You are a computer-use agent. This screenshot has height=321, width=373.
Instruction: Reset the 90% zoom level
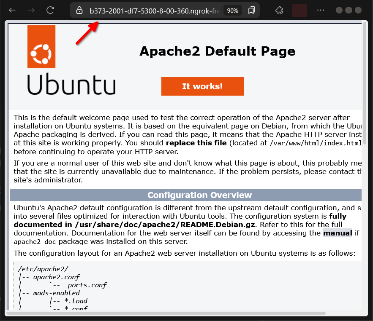click(232, 11)
